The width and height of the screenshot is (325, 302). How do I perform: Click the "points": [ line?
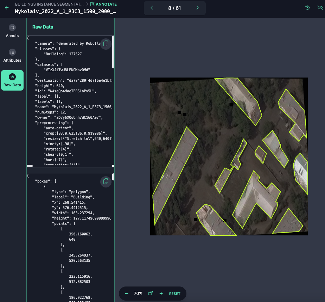(x=64, y=223)
